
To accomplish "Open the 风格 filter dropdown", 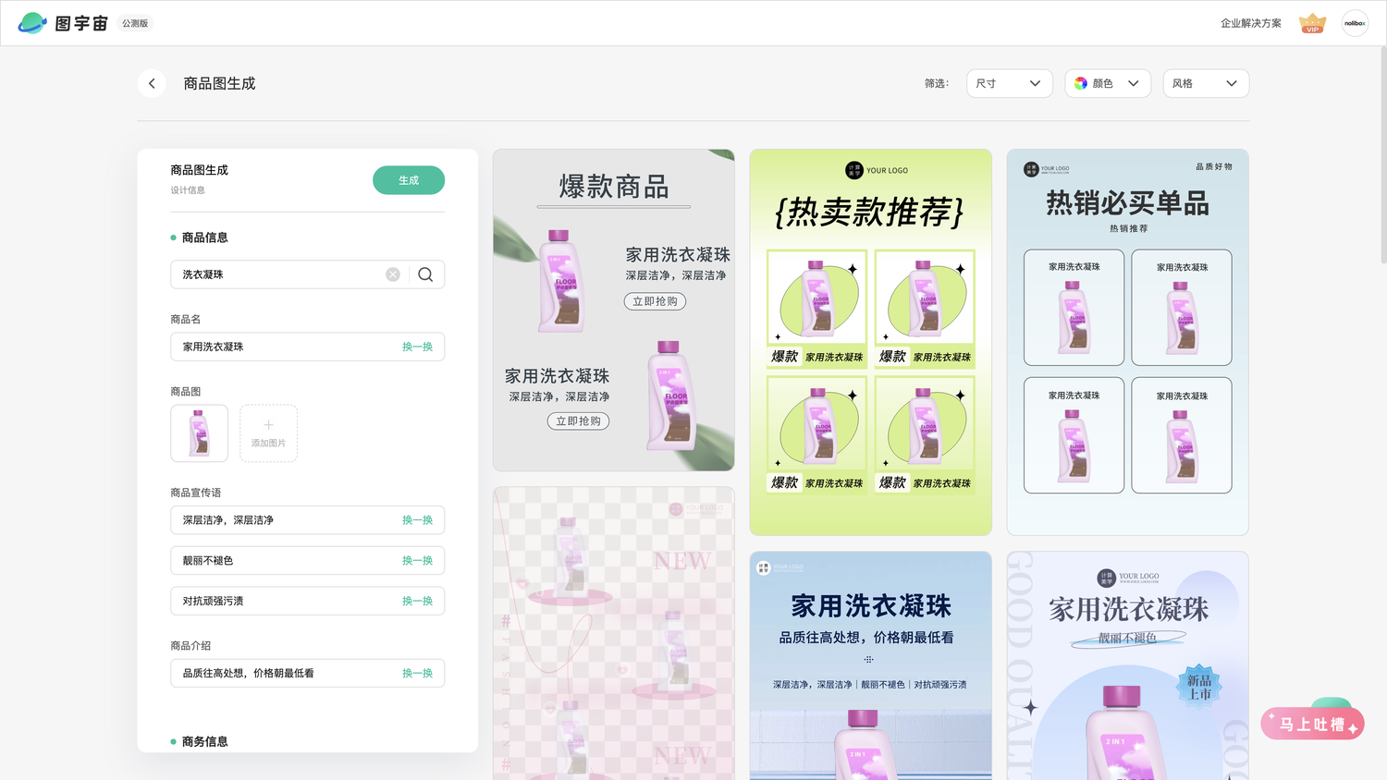I will point(1206,83).
